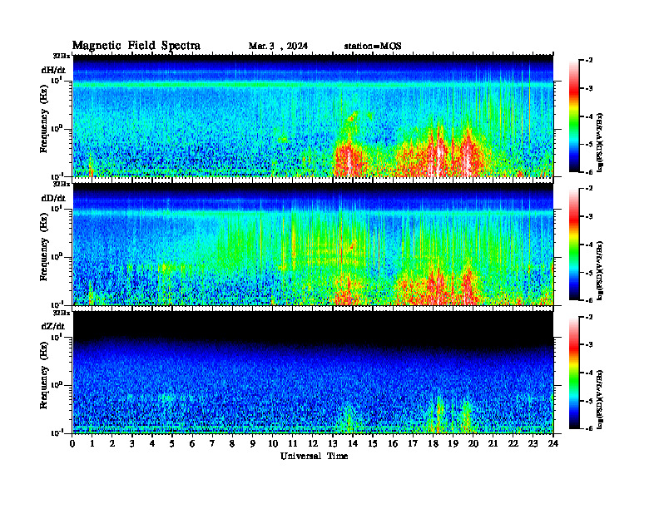Click hour 16 on the time axis
Image resolution: width=659 pixels, height=509 pixels.
click(393, 444)
